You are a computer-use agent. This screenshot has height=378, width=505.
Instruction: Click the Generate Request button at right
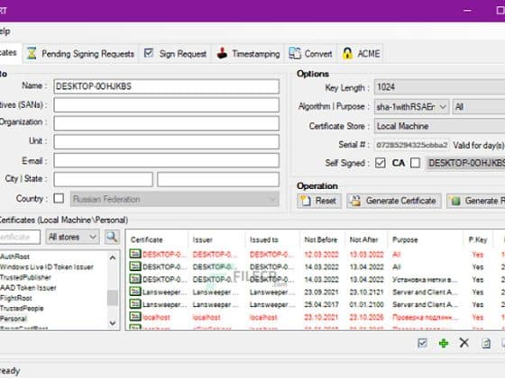(x=476, y=201)
